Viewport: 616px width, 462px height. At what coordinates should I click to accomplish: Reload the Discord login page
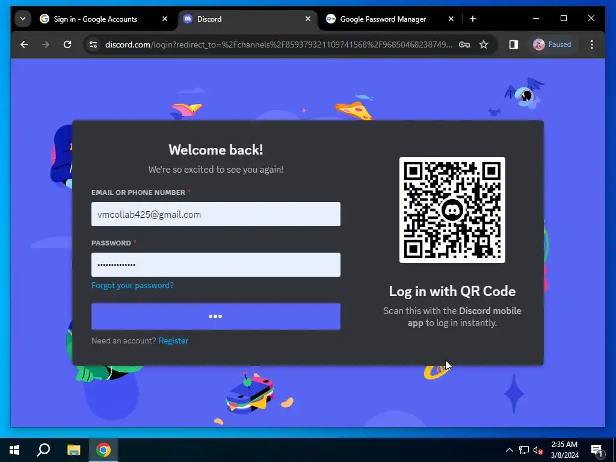[67, 45]
